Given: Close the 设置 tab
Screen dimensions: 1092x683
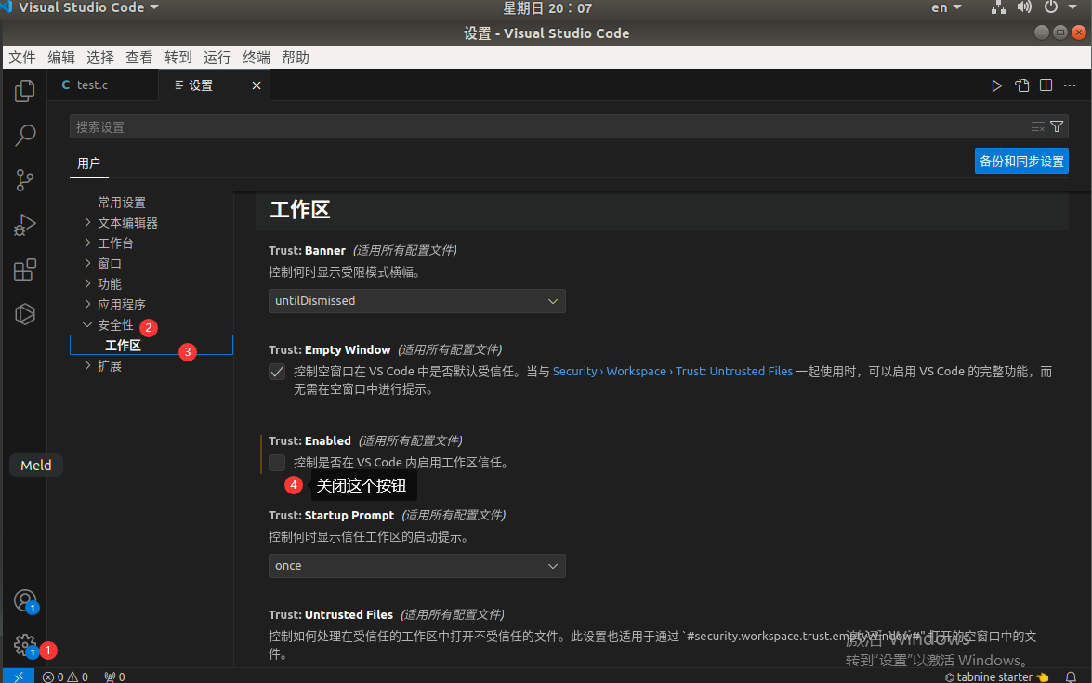Looking at the screenshot, I should [257, 85].
